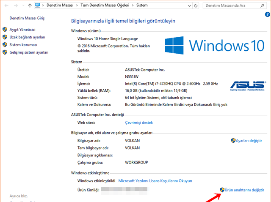Click the Windows 10 logo

click(215, 45)
